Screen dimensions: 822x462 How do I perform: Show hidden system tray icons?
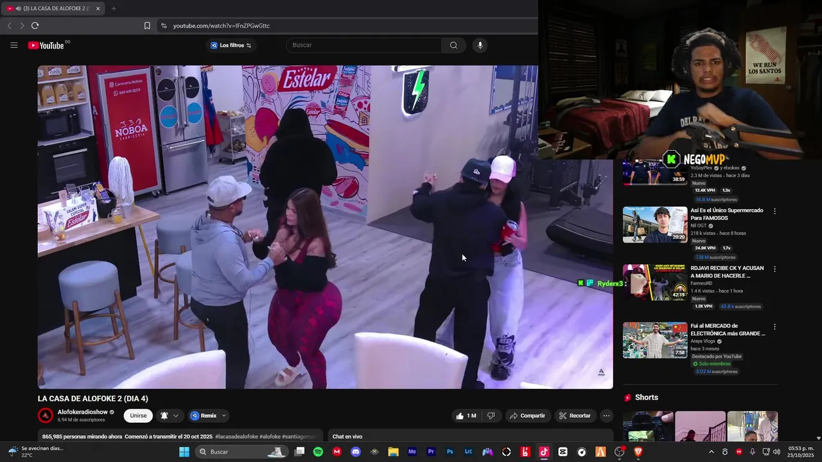pyautogui.click(x=711, y=452)
